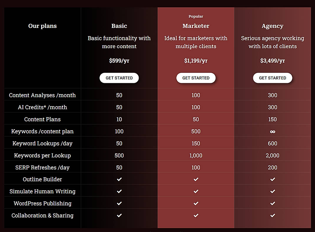
Task: Click GET STARTED under the Agency plan
Action: click(x=272, y=78)
